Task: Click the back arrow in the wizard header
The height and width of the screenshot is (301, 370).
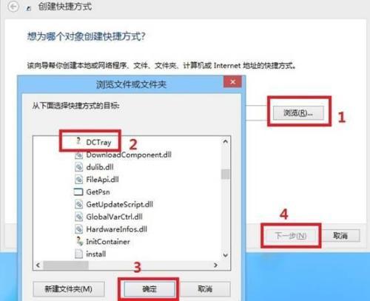Action: point(13,7)
